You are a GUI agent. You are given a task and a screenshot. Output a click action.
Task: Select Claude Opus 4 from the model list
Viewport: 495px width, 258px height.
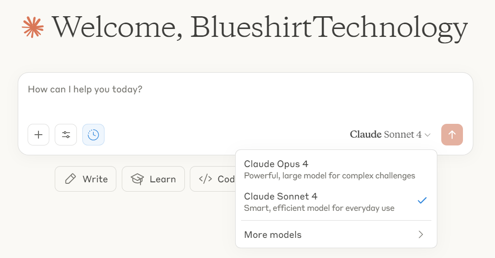tap(336, 170)
